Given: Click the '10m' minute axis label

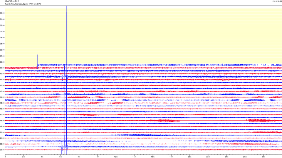Looking at the screenshot, I should (x=97, y=157).
